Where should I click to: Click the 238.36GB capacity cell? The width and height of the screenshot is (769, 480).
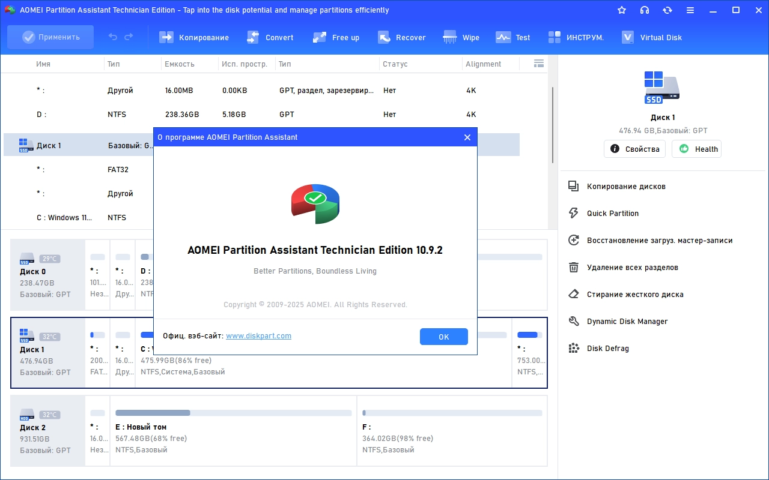(182, 115)
